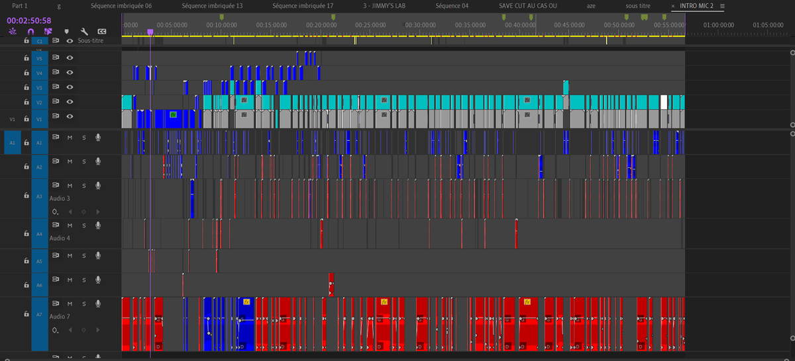This screenshot has height=361, width=795.
Task: Add keyframe diamond on Audio 7
Action: tap(83, 329)
